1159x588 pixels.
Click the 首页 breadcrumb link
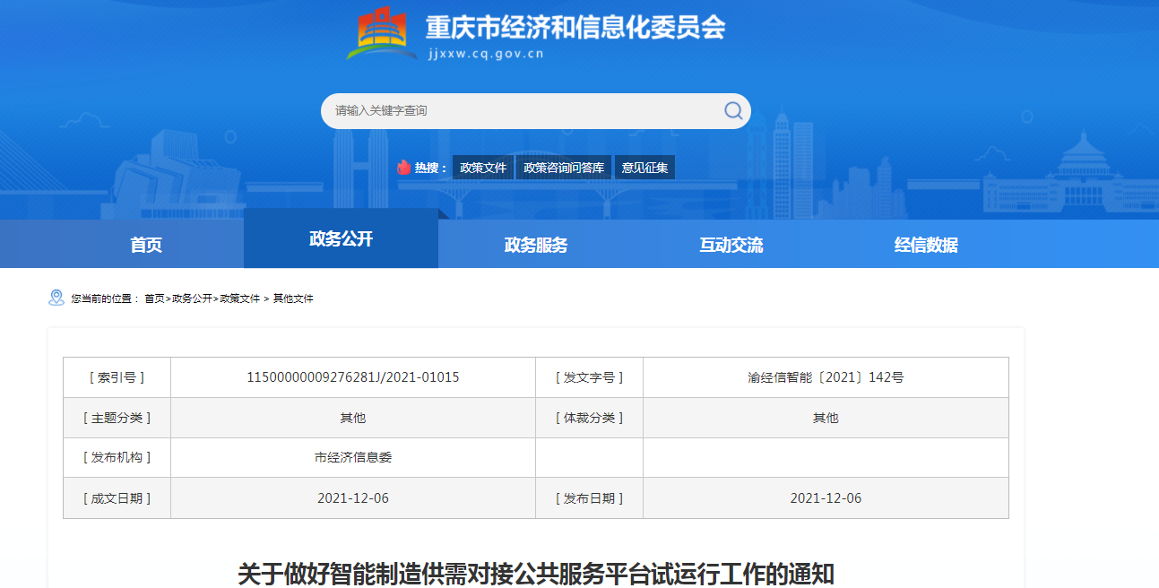coord(154,298)
